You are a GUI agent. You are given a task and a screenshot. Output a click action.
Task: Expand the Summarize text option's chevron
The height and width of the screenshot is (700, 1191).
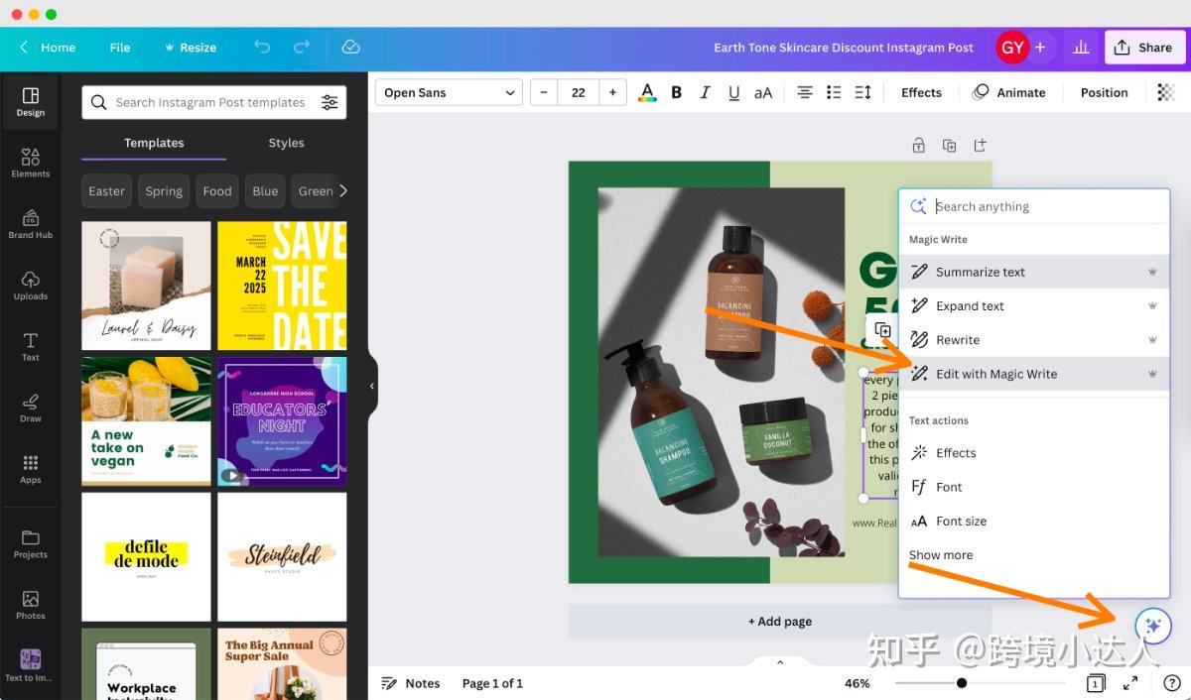(1152, 271)
